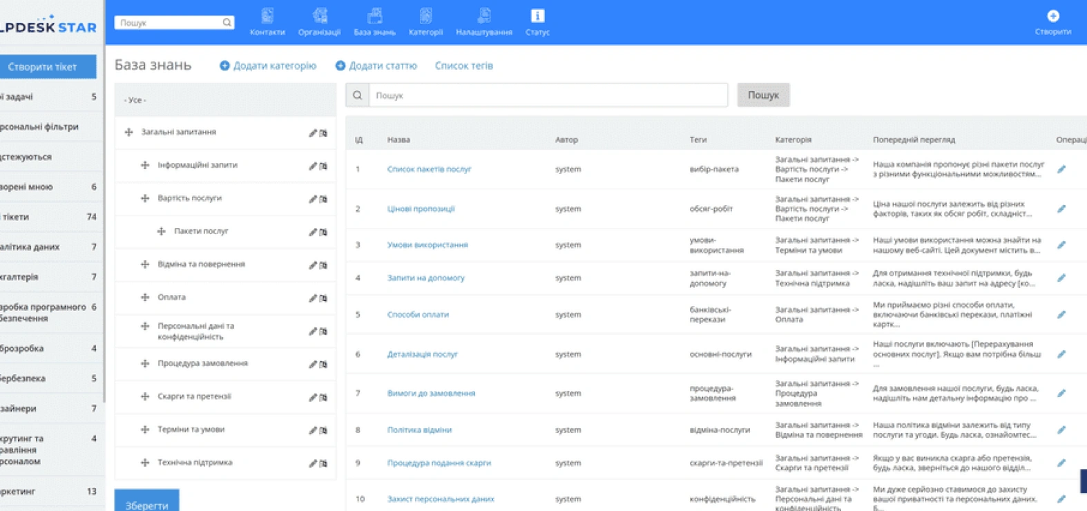Open the Організації icon in top bar

pyautogui.click(x=319, y=15)
